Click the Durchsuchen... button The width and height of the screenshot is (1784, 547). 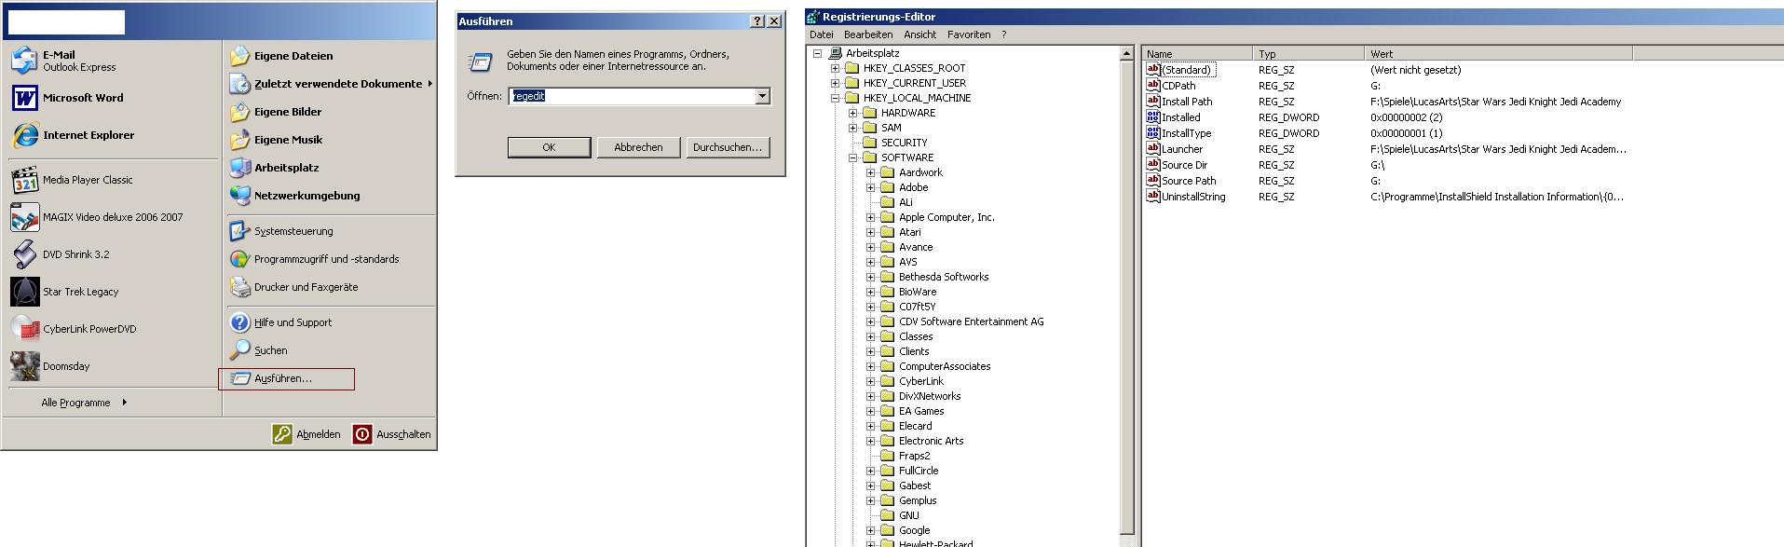(x=728, y=147)
